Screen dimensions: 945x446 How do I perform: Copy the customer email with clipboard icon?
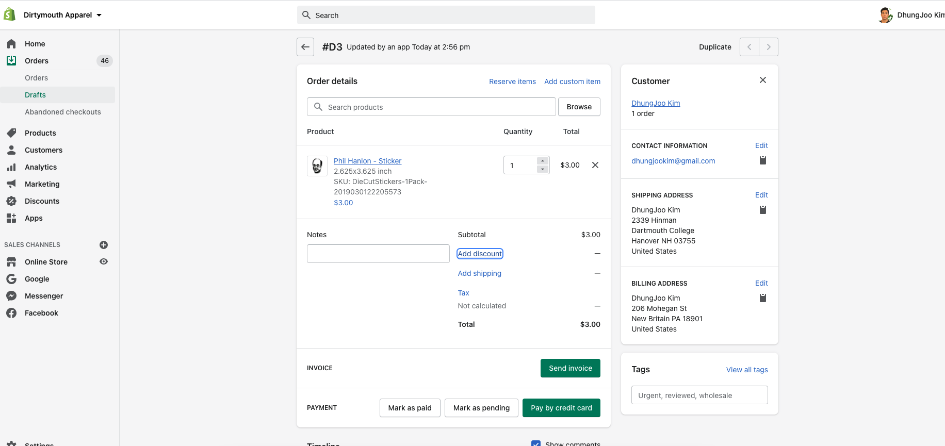[x=762, y=160]
